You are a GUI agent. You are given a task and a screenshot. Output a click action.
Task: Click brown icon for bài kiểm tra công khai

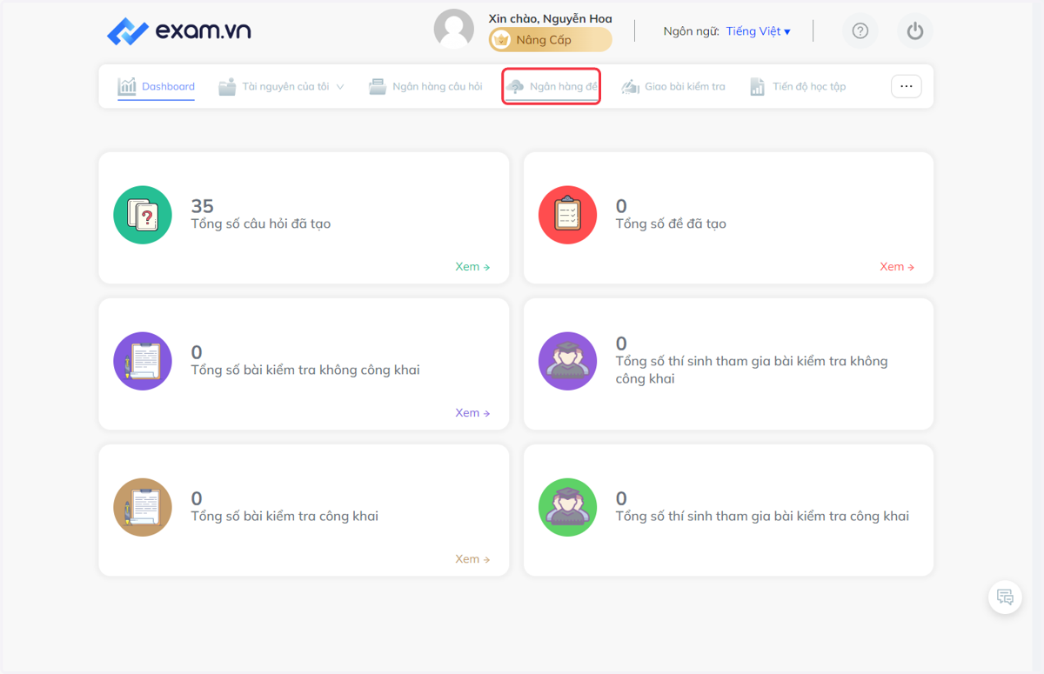coord(143,507)
